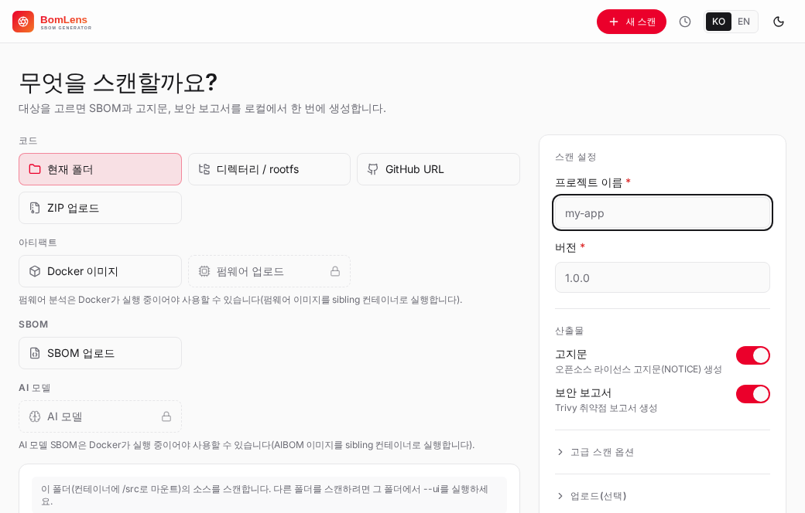
Task: Click the cube icon in Docker 이미지
Action: coord(35,271)
